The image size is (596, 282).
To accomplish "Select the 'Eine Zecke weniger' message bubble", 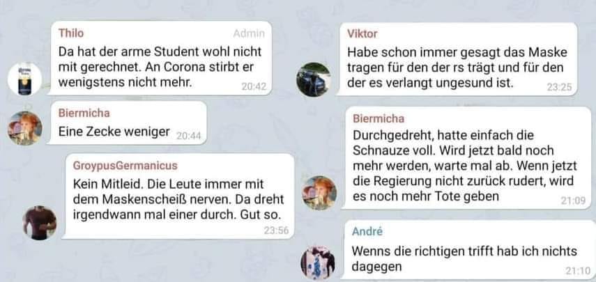I will pos(128,123).
